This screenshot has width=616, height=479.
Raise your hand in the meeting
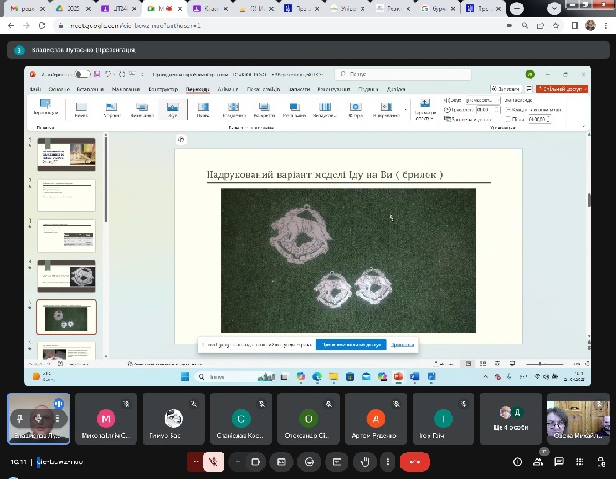point(363,461)
